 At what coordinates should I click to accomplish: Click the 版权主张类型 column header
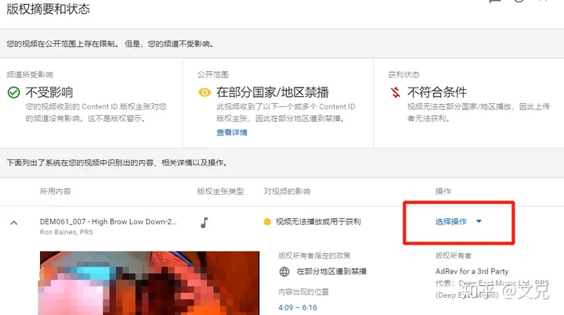(220, 192)
